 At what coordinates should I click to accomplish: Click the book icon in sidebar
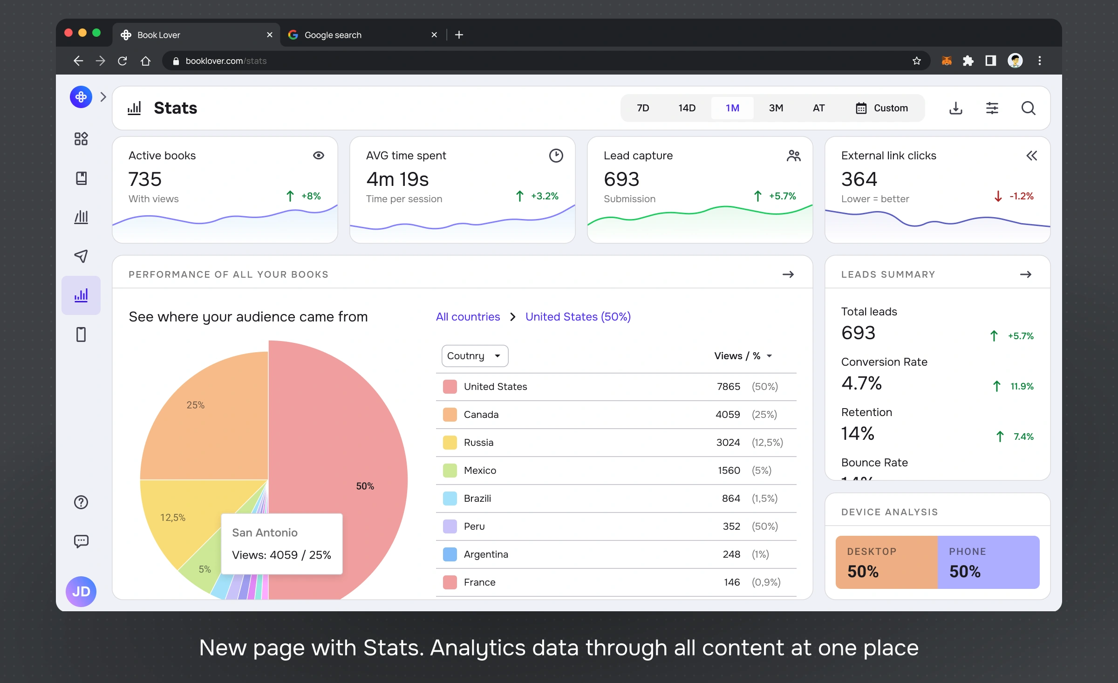point(81,178)
